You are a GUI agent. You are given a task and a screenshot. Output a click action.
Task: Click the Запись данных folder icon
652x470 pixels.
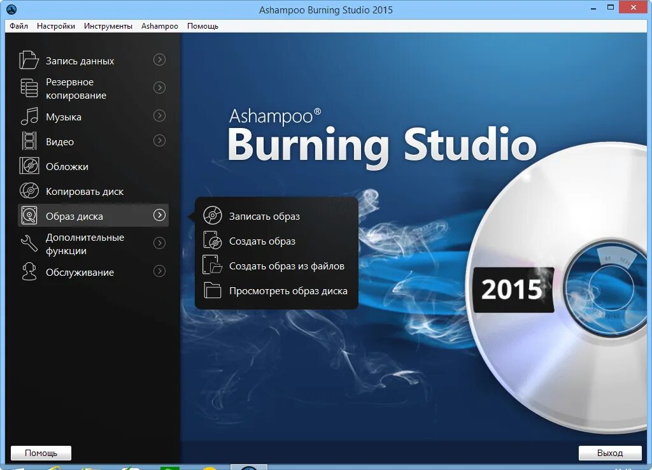(29, 60)
